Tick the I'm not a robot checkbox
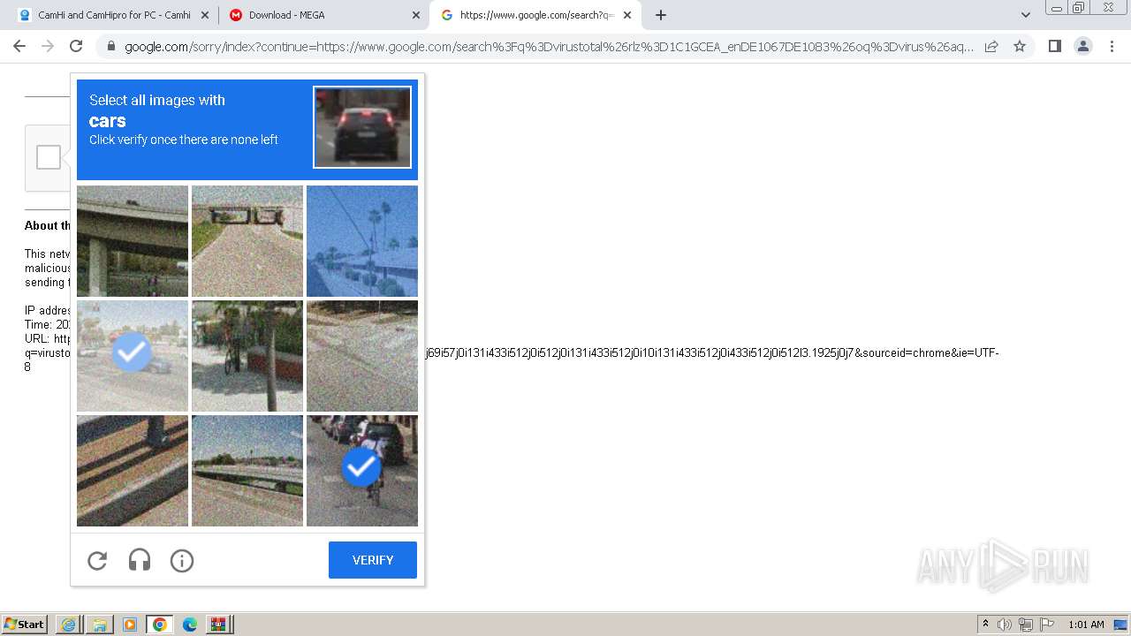Image resolution: width=1131 pixels, height=636 pixels. click(x=49, y=157)
